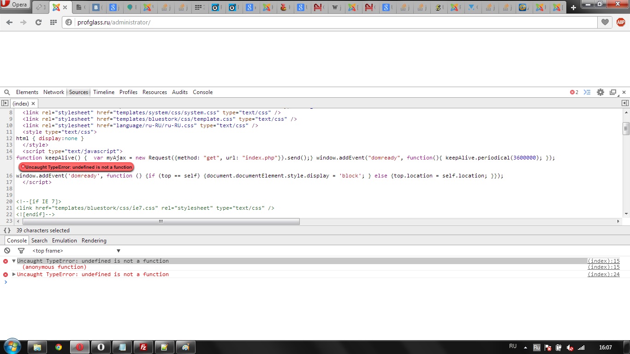The height and width of the screenshot is (354, 630).
Task: Open DevTools settings gear
Action: (x=600, y=92)
